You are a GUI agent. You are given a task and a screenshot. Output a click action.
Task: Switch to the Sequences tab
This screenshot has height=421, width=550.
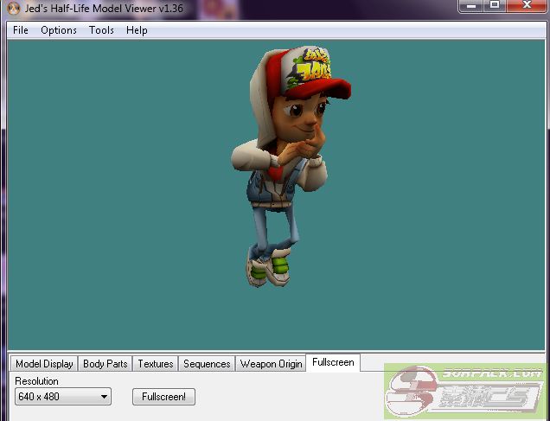click(x=207, y=363)
